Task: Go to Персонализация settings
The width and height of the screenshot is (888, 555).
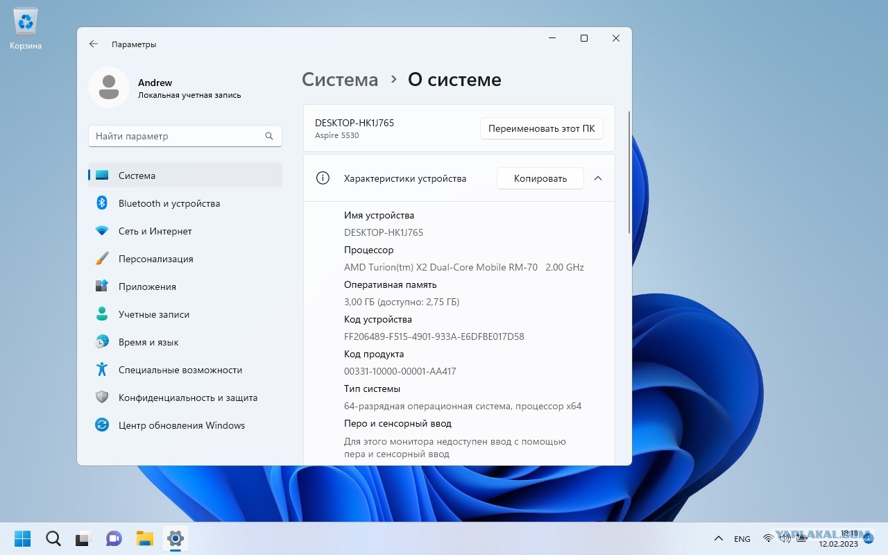Action: 155,259
